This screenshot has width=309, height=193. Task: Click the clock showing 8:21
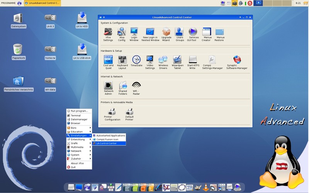tap(298, 3)
